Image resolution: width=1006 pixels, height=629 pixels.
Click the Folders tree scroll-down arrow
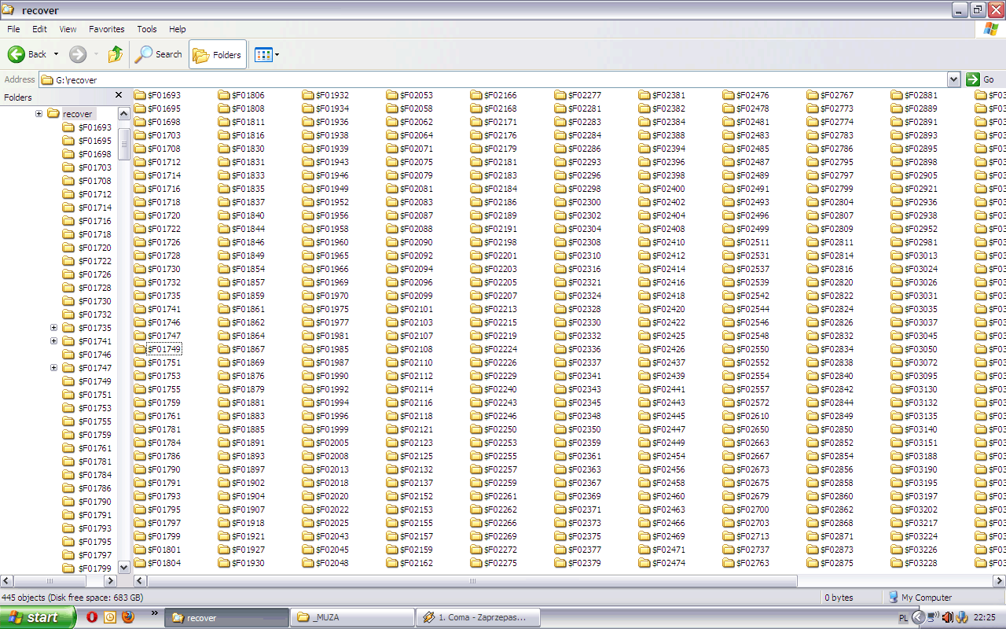pyautogui.click(x=124, y=567)
